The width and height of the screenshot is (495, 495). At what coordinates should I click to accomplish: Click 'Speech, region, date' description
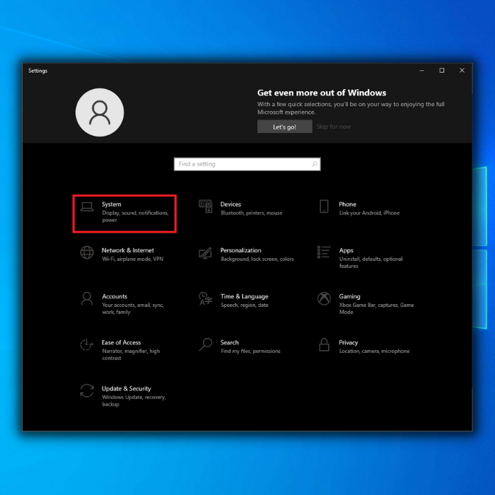click(x=245, y=305)
